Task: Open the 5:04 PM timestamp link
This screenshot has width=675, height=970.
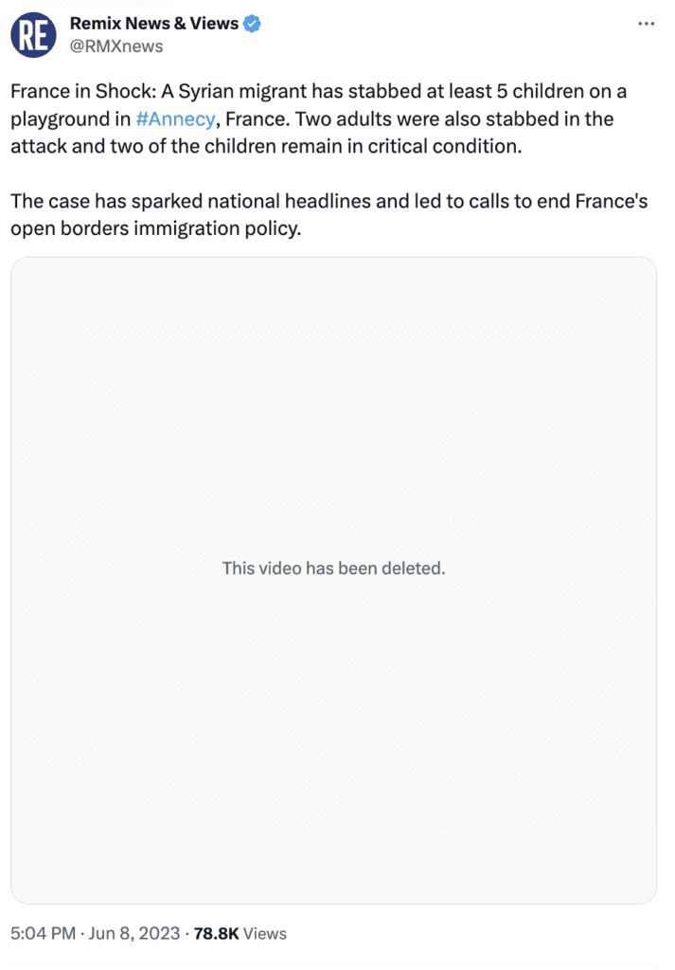Action: click(43, 934)
